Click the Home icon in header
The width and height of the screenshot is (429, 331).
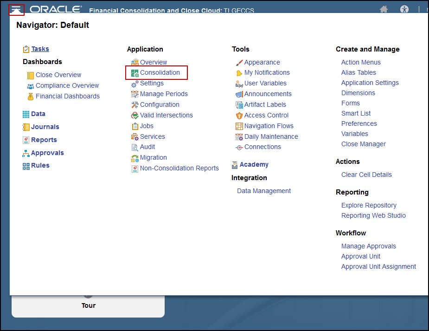click(x=384, y=9)
